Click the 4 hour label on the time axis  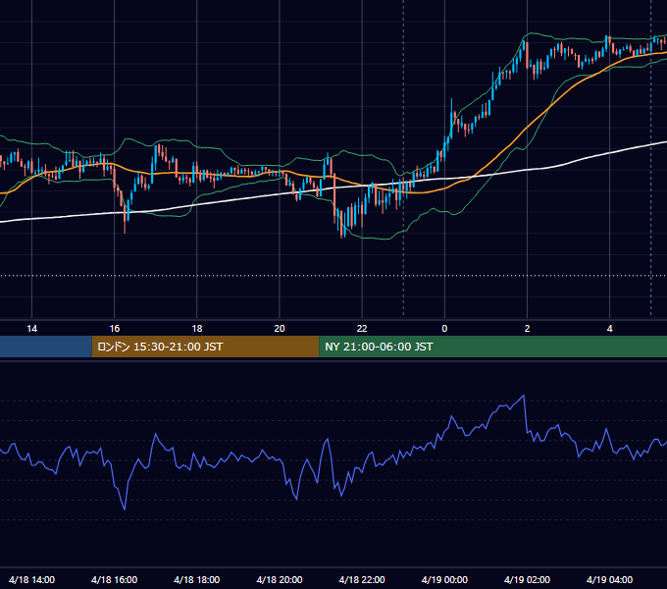609,329
